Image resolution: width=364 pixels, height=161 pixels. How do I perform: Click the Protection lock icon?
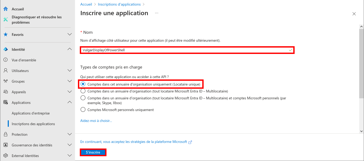[x=6, y=134]
